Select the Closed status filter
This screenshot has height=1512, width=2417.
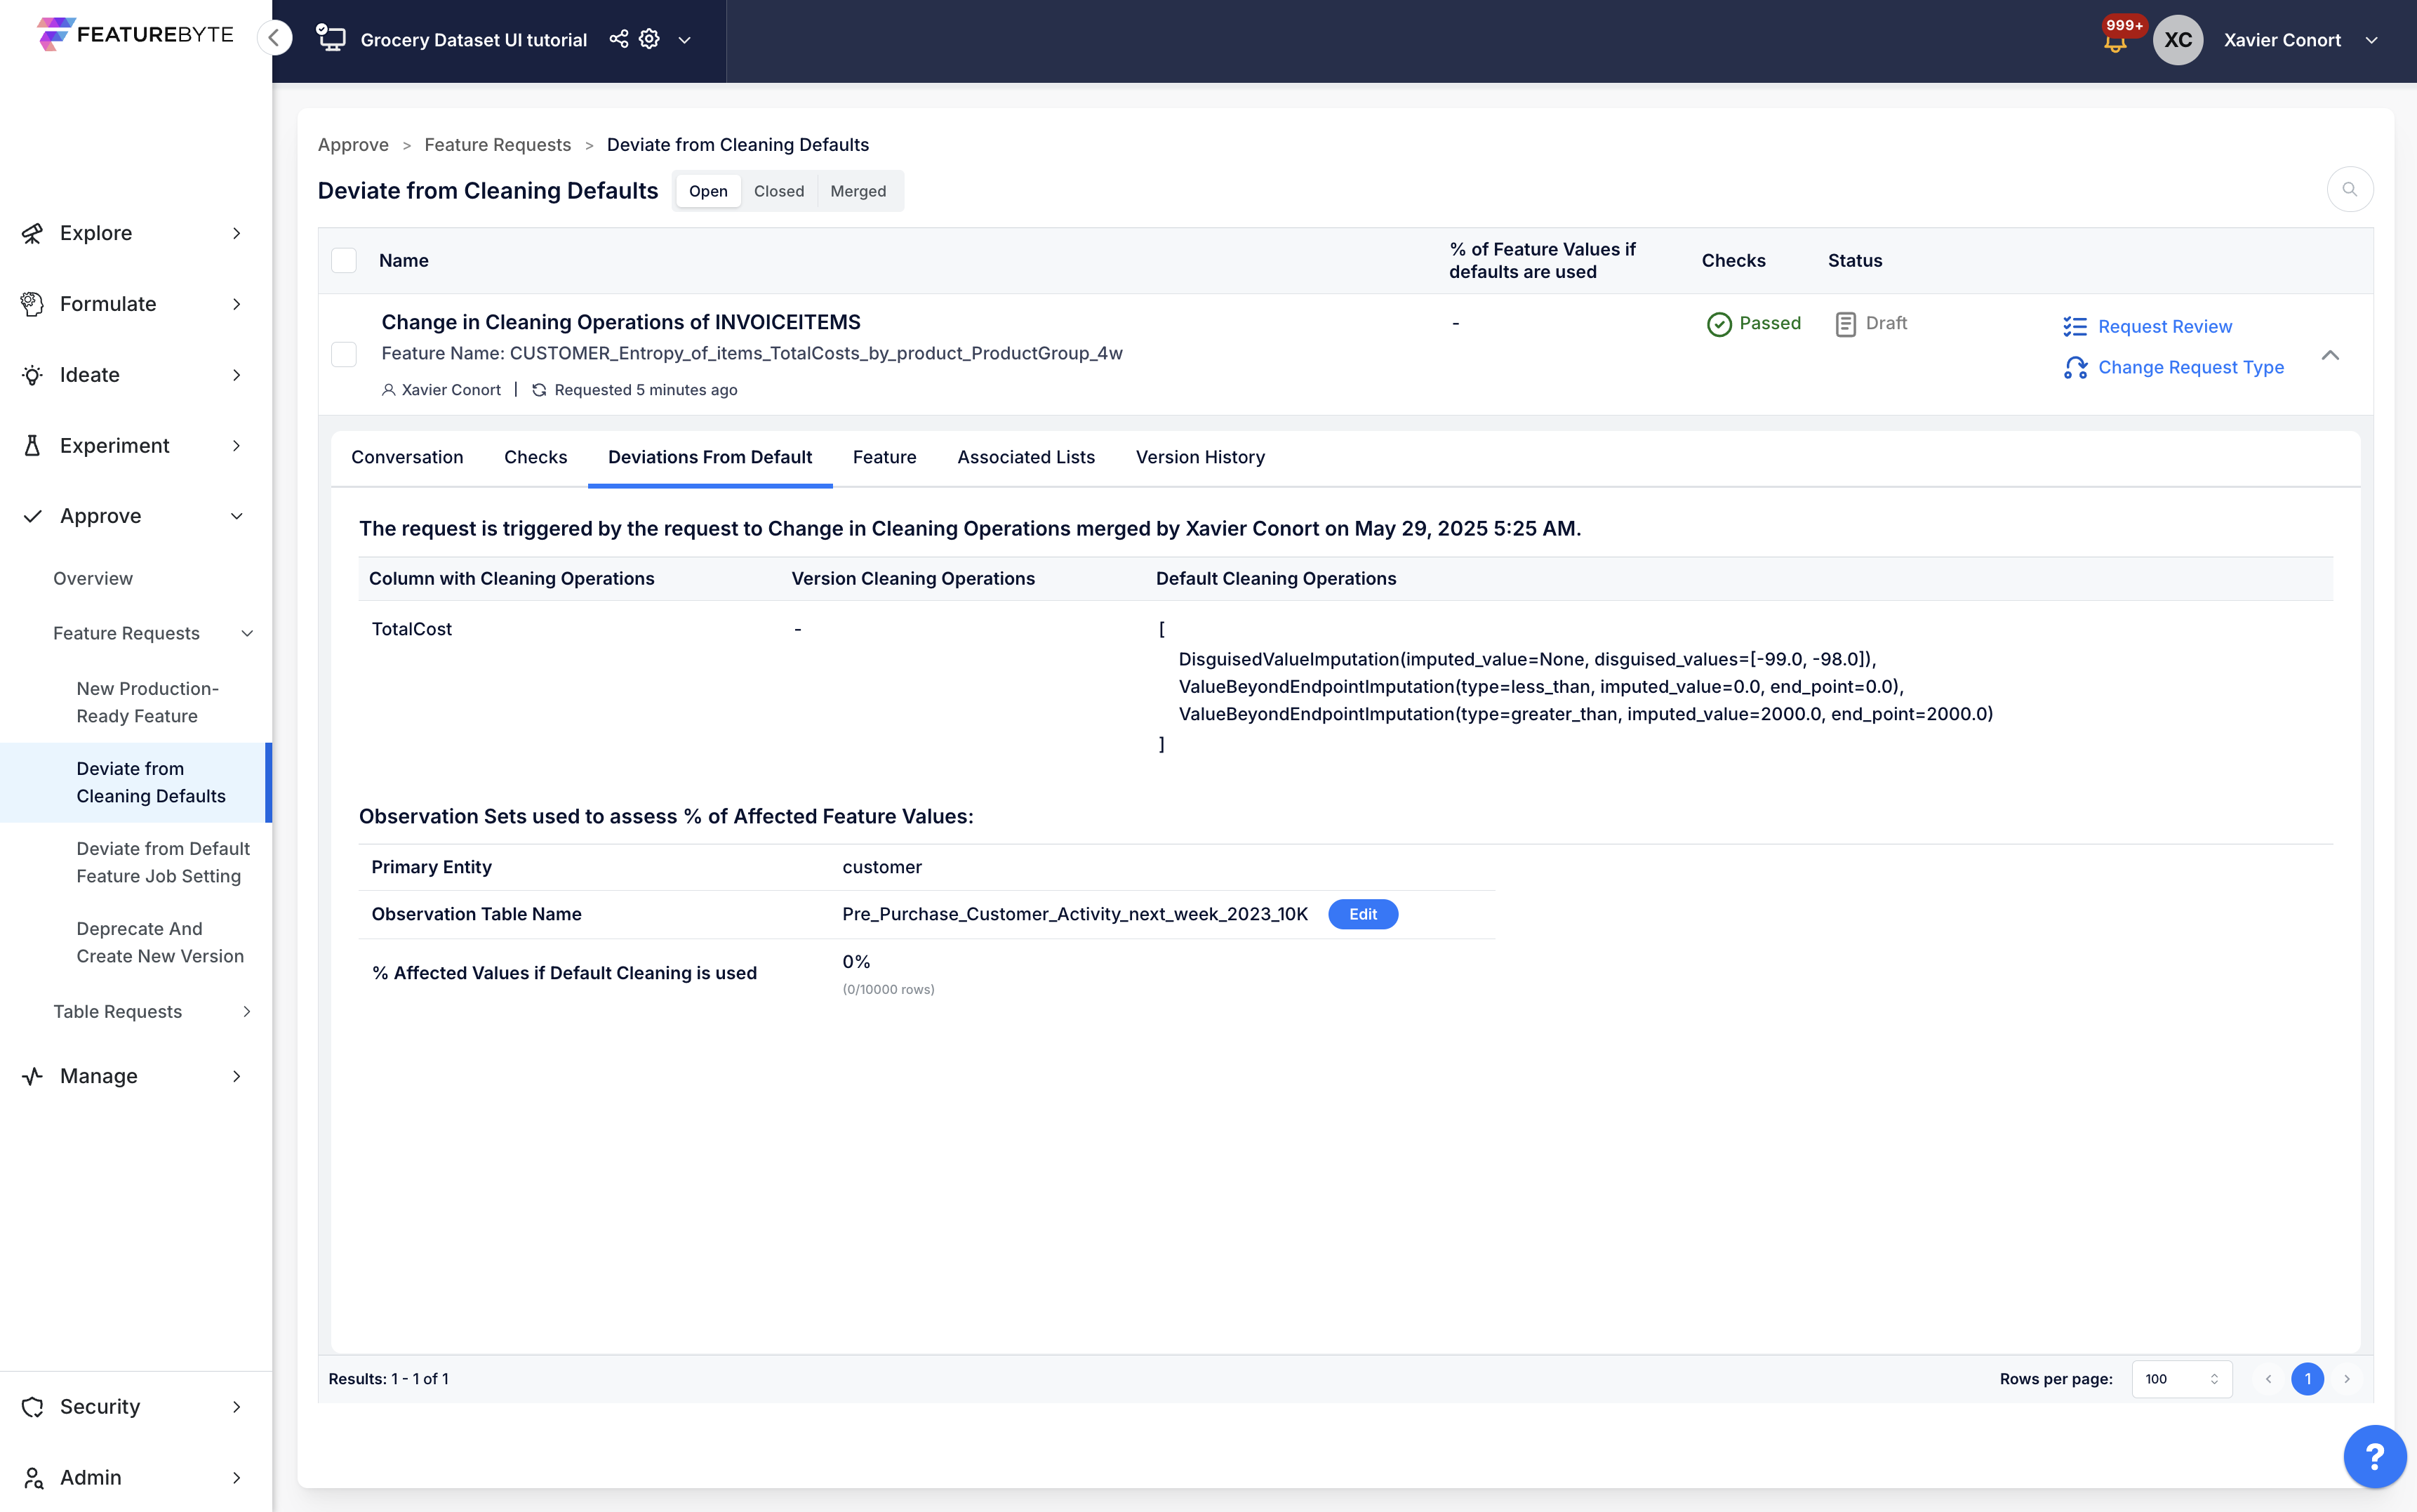click(x=779, y=191)
